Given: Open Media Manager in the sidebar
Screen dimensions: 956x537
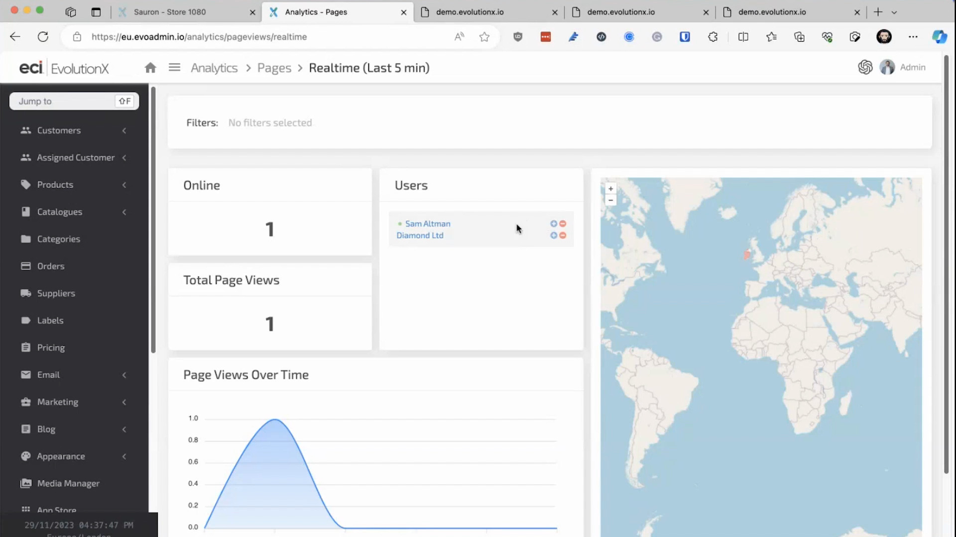Looking at the screenshot, I should click(68, 483).
